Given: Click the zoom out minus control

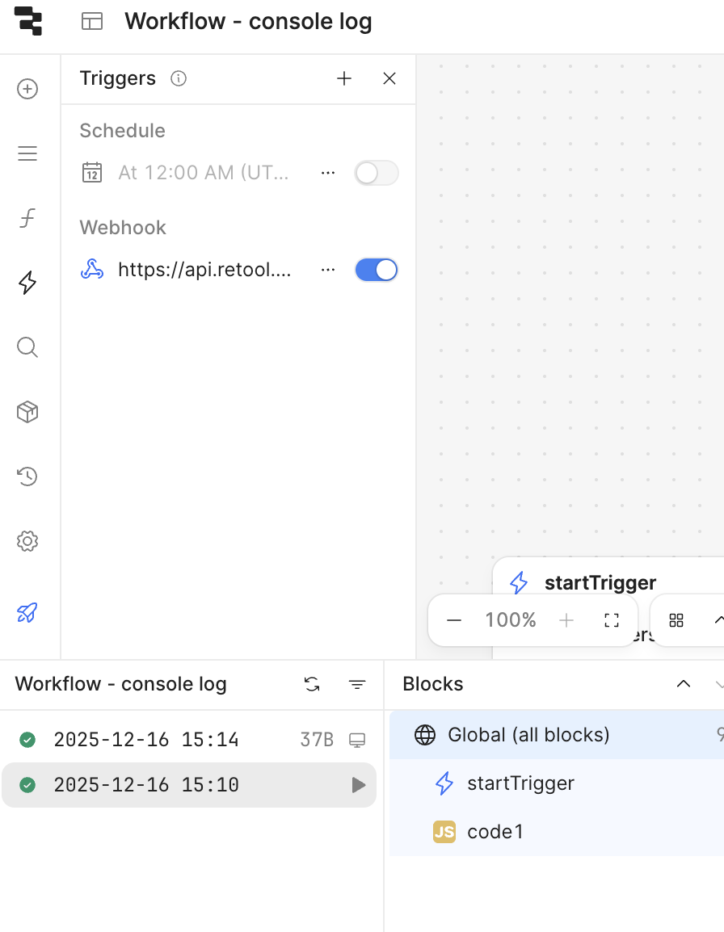Looking at the screenshot, I should pos(454,620).
